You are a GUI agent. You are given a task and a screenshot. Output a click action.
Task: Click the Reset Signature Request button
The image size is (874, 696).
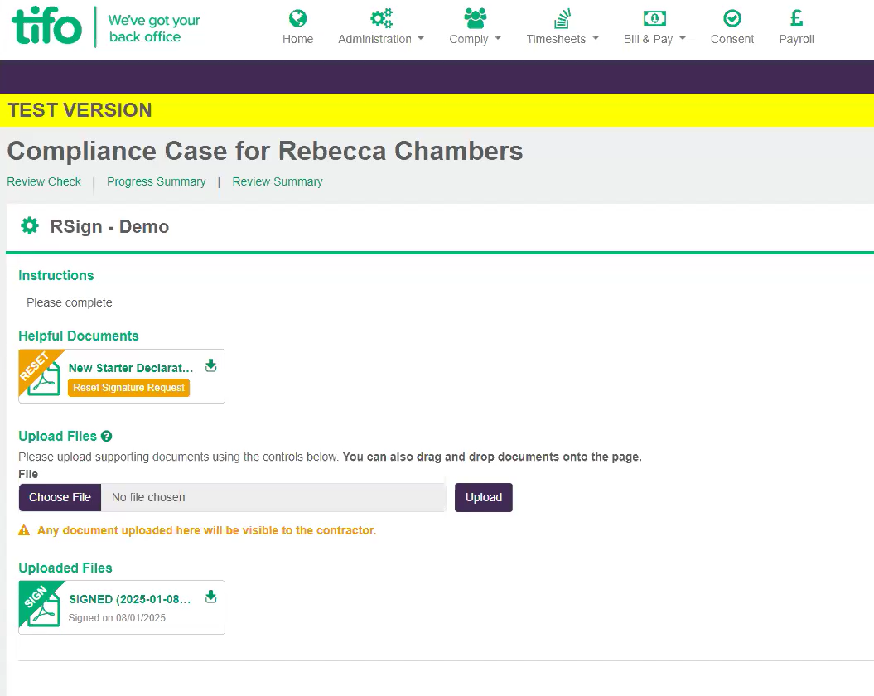coord(128,388)
